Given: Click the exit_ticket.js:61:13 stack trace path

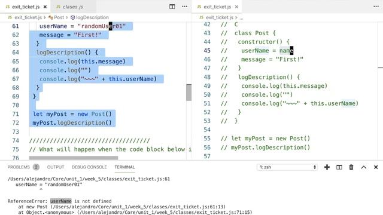Looking at the screenshot, I should [x=138, y=207].
